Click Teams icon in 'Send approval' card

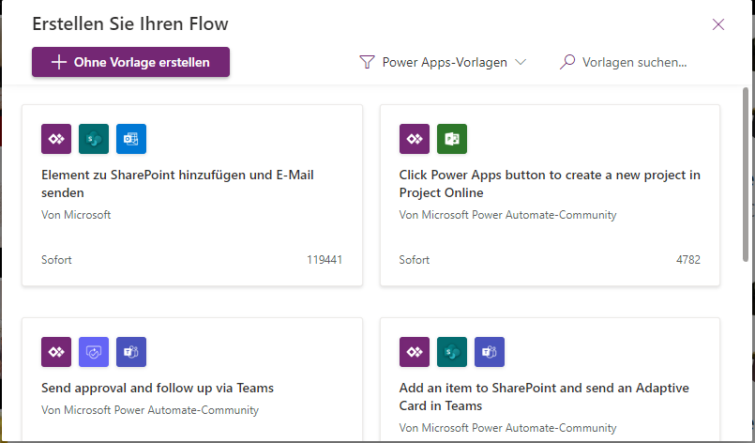pyautogui.click(x=131, y=352)
